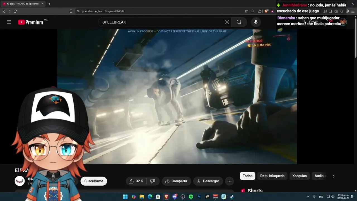
Task: Open browser zoom magnifier icon
Action: coord(253,11)
